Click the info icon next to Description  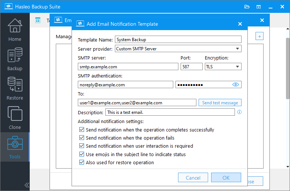(239, 112)
